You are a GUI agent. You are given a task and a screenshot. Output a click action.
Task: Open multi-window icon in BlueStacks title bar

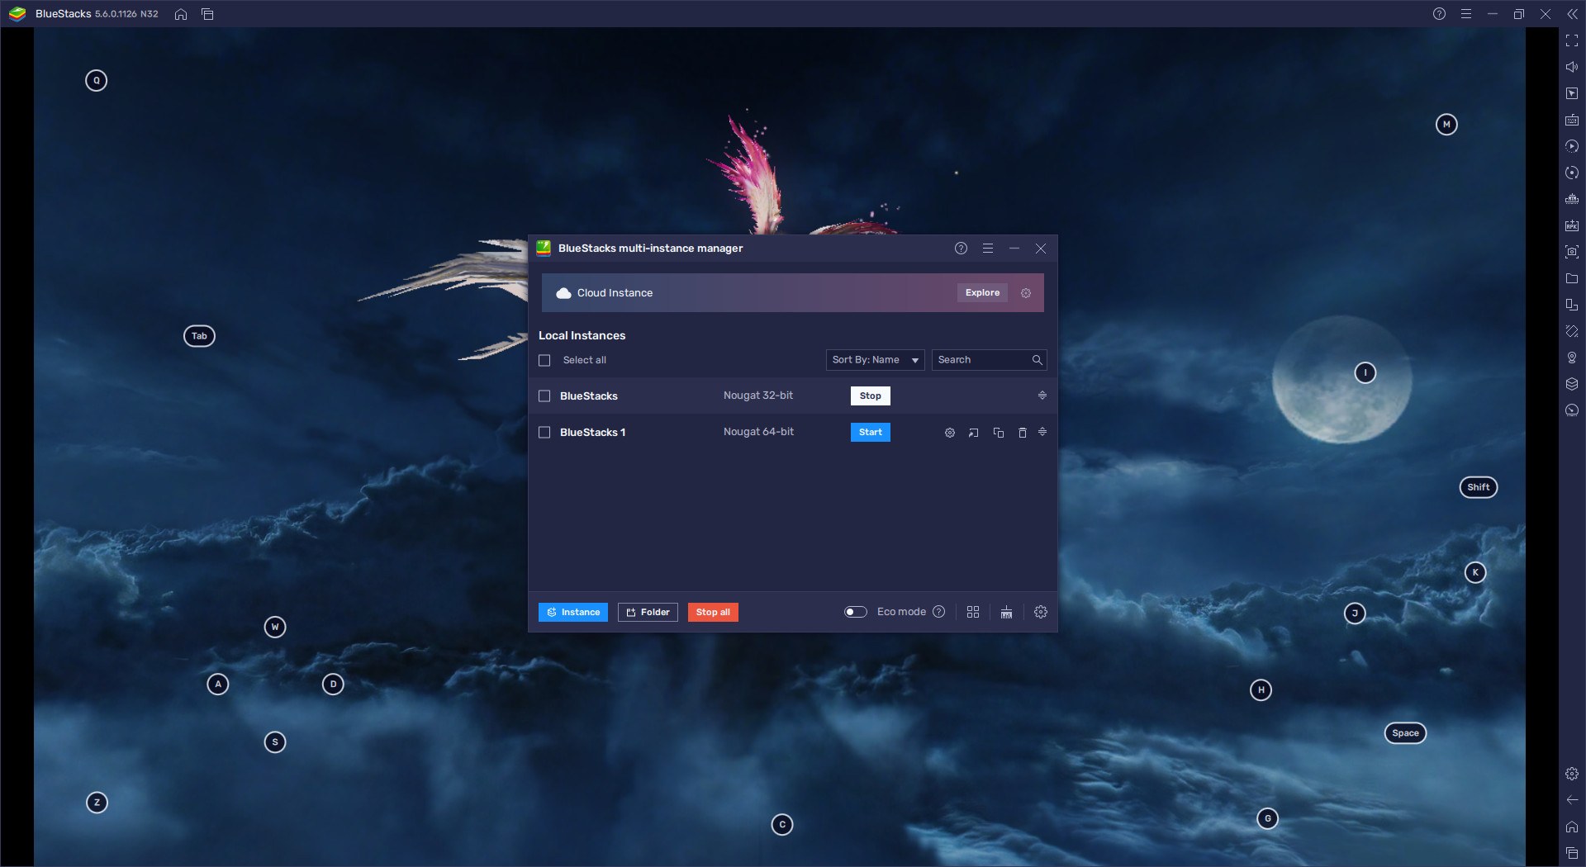point(207,14)
